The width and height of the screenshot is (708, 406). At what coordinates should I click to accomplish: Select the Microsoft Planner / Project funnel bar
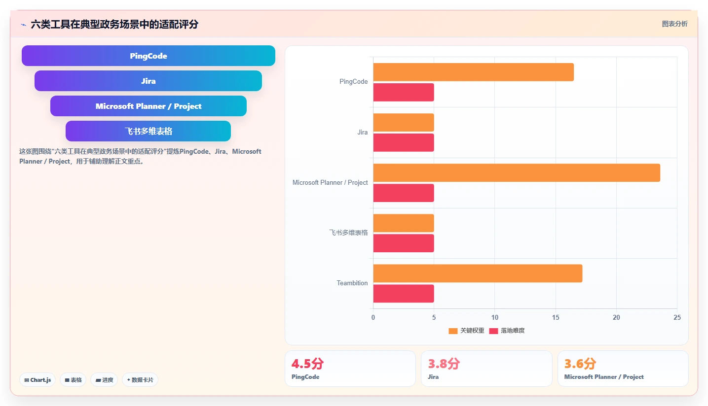(149, 106)
